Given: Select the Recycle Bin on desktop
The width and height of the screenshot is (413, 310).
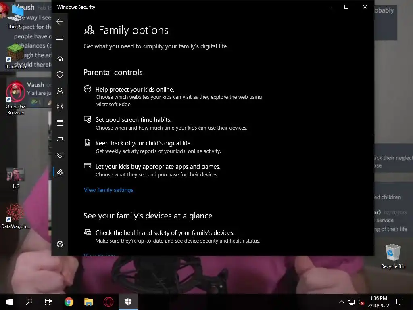Looking at the screenshot, I should [x=393, y=256].
